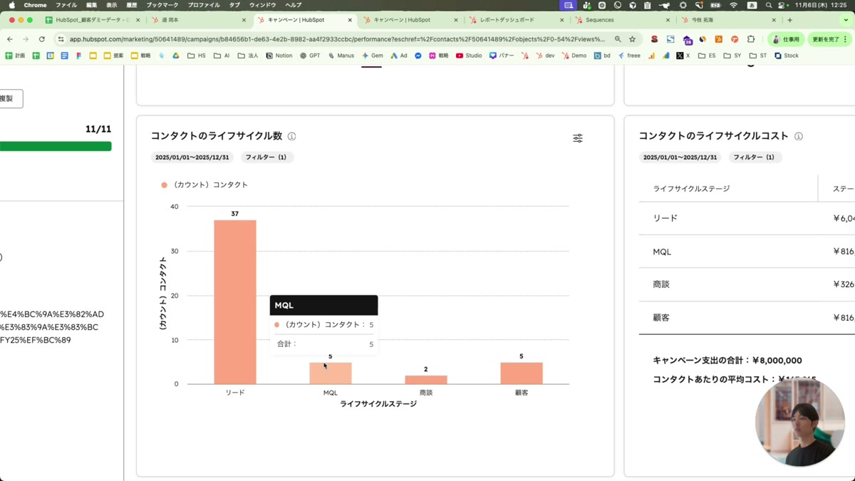Click the リード bar in the chart
The image size is (855, 481).
tap(234, 302)
